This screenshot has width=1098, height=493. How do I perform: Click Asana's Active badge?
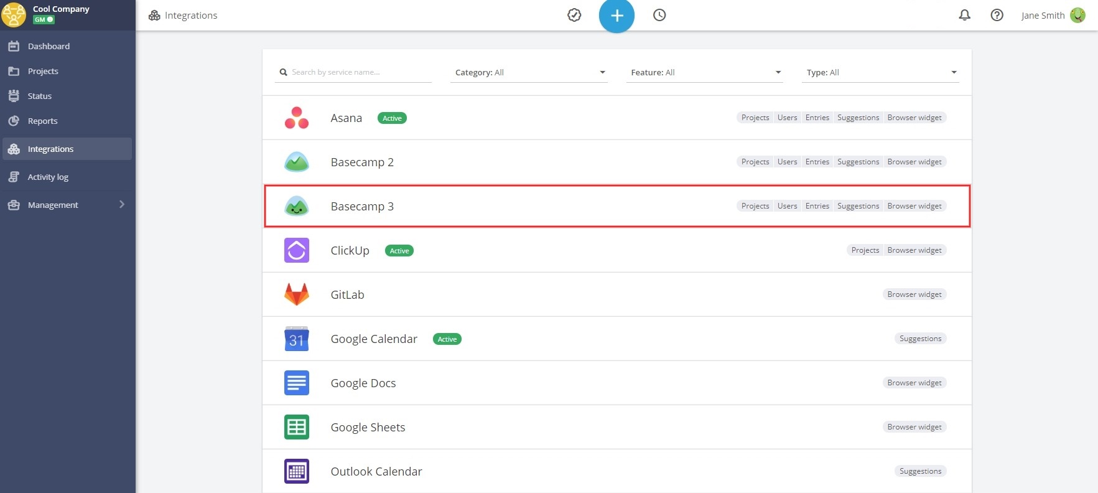[392, 118]
